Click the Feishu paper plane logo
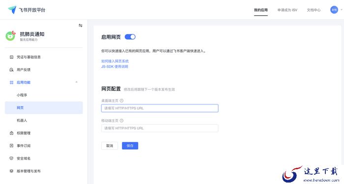 click(12, 10)
